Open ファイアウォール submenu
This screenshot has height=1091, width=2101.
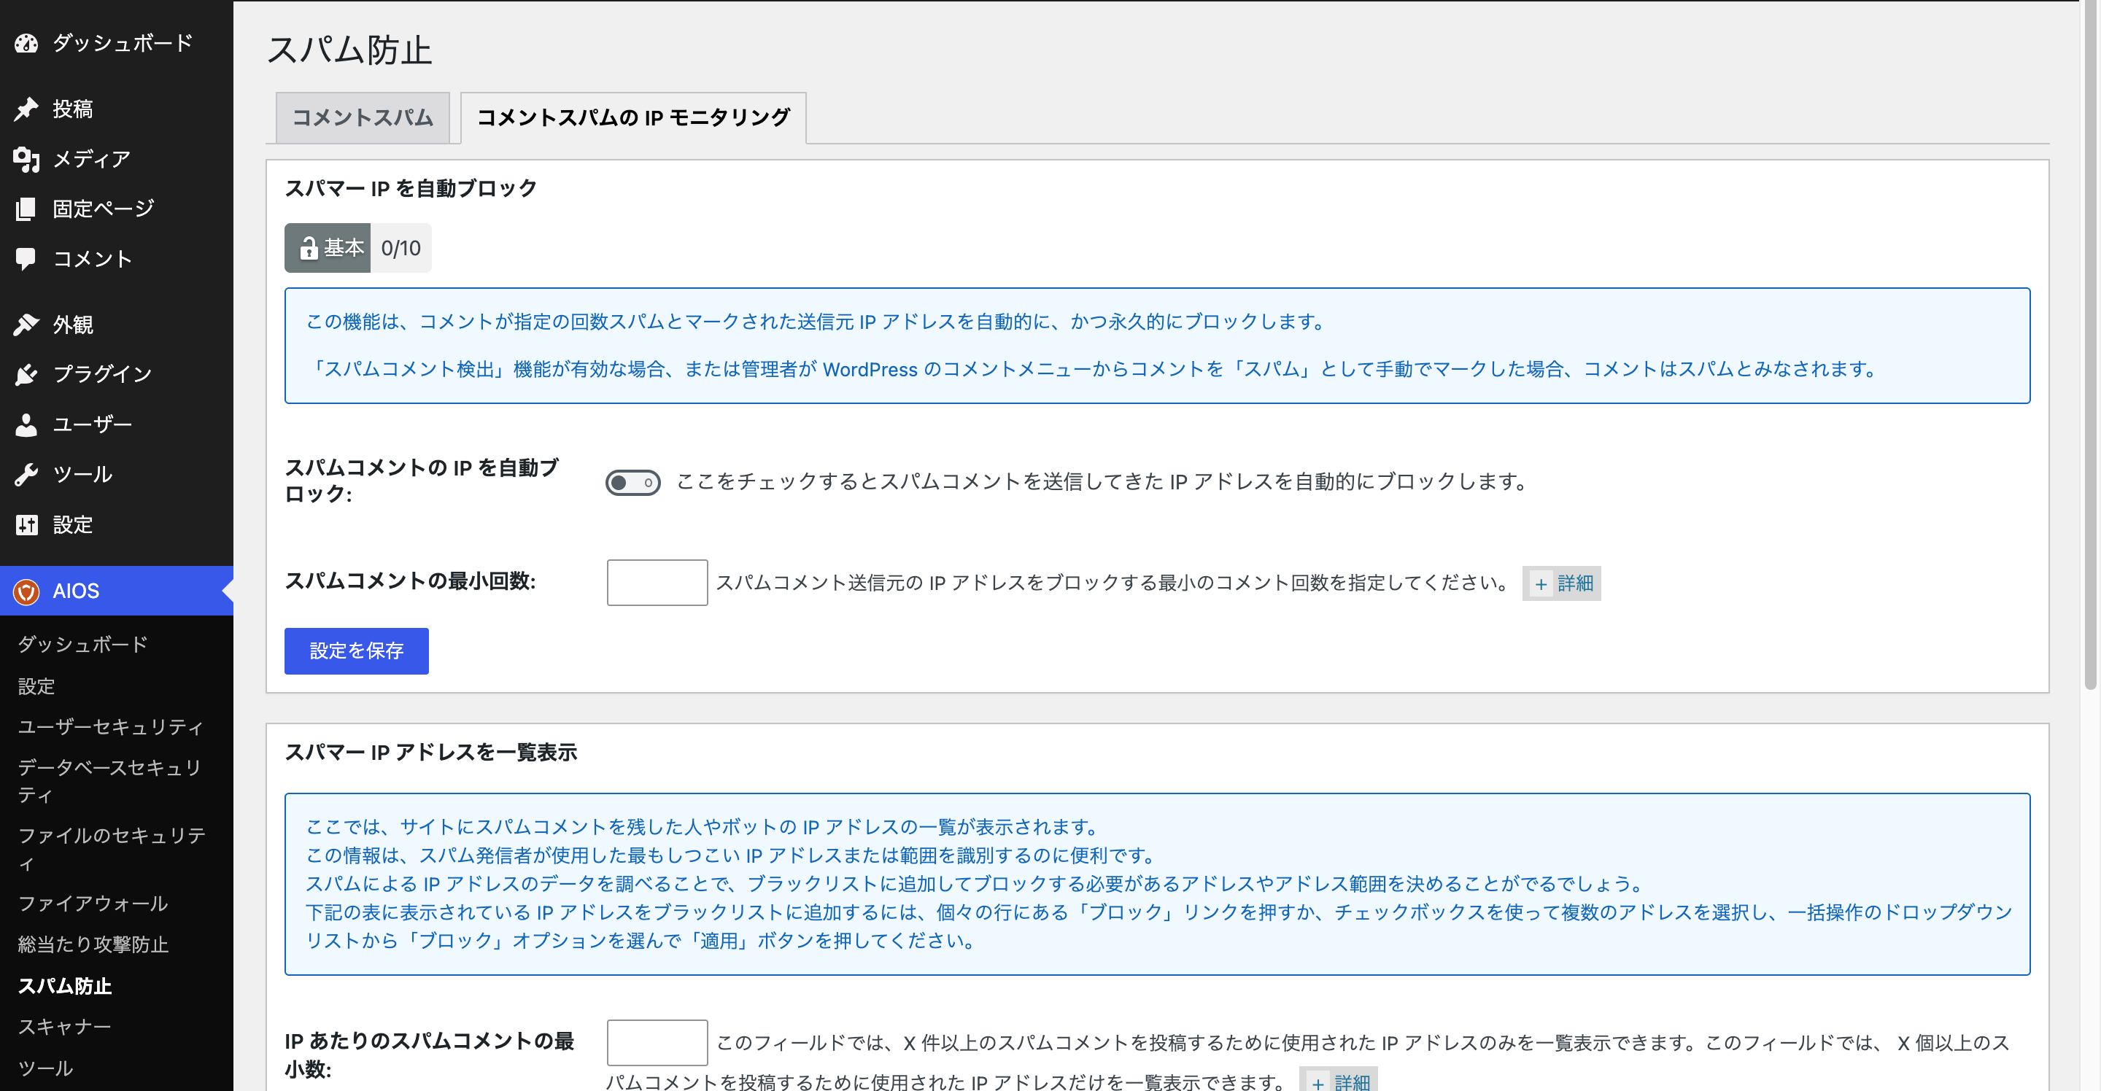(93, 904)
